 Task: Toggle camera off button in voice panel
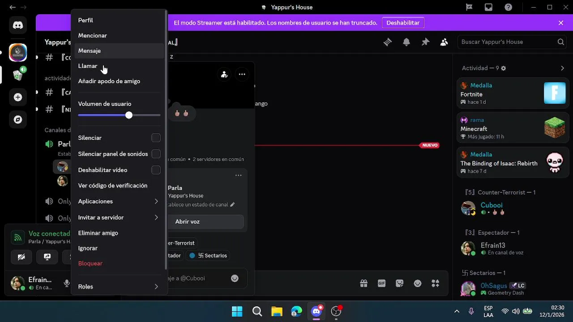point(21,257)
